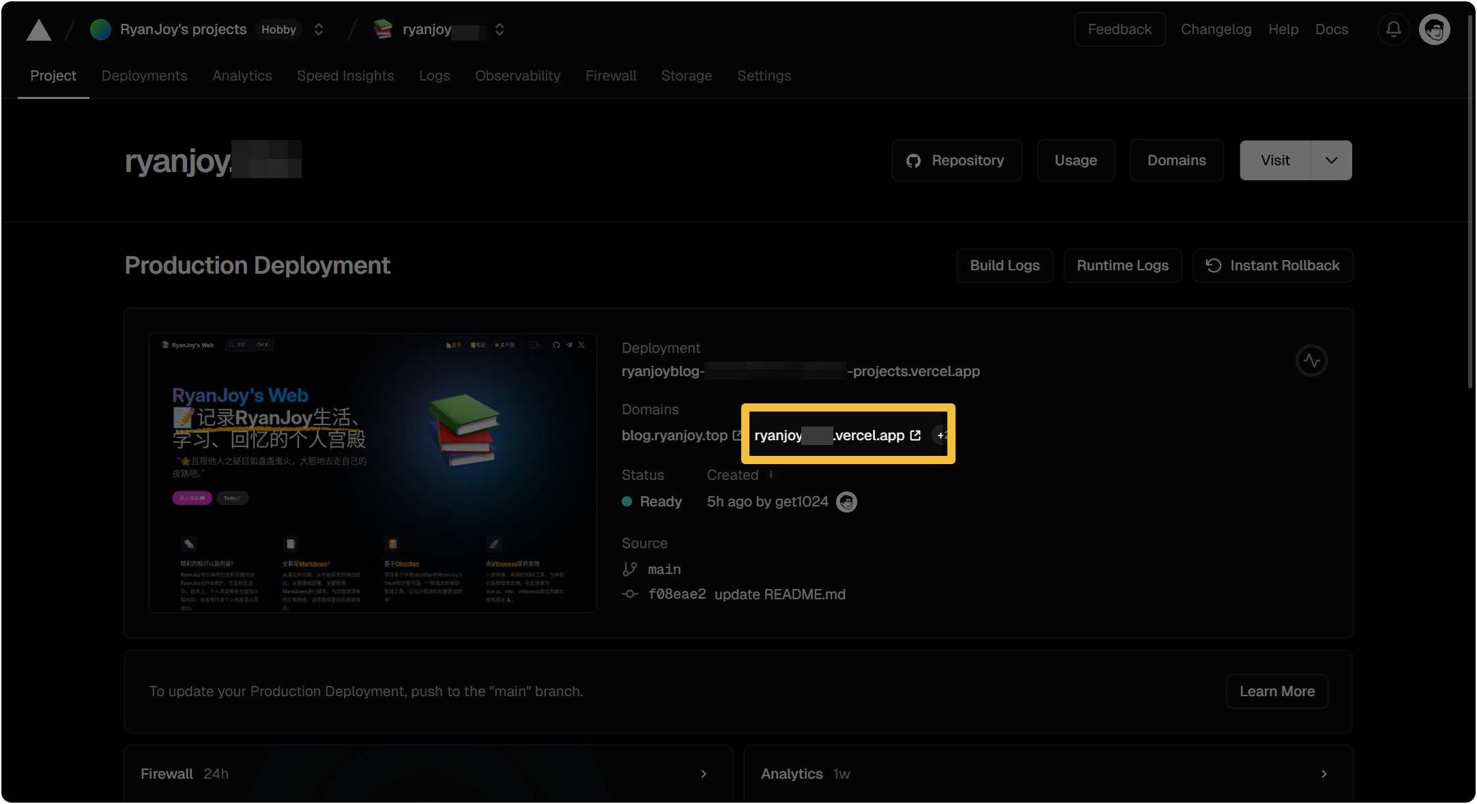Click RyanJoy's projects team avatar
1477x804 pixels.
pyautogui.click(x=100, y=29)
